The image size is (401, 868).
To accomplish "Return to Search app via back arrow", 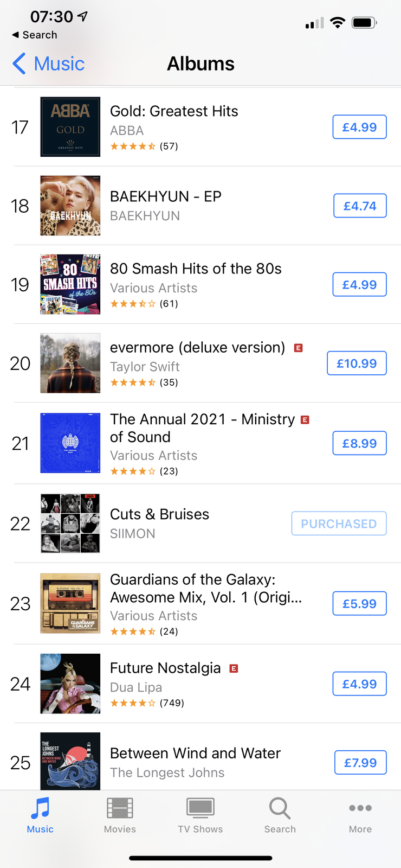I will pos(34,35).
